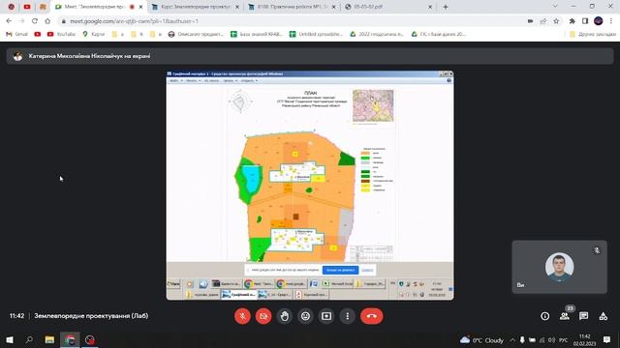Open the Другие закладки bookmark folder
The height and width of the screenshot is (348, 620).
coord(592,35)
